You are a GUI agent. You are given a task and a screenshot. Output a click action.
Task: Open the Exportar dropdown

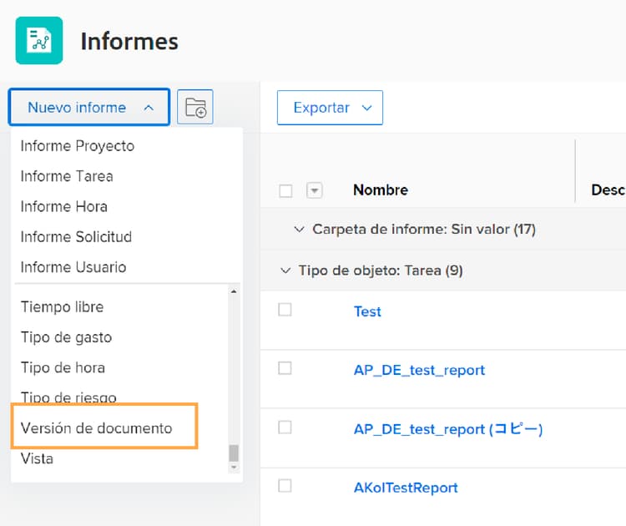[x=330, y=108]
